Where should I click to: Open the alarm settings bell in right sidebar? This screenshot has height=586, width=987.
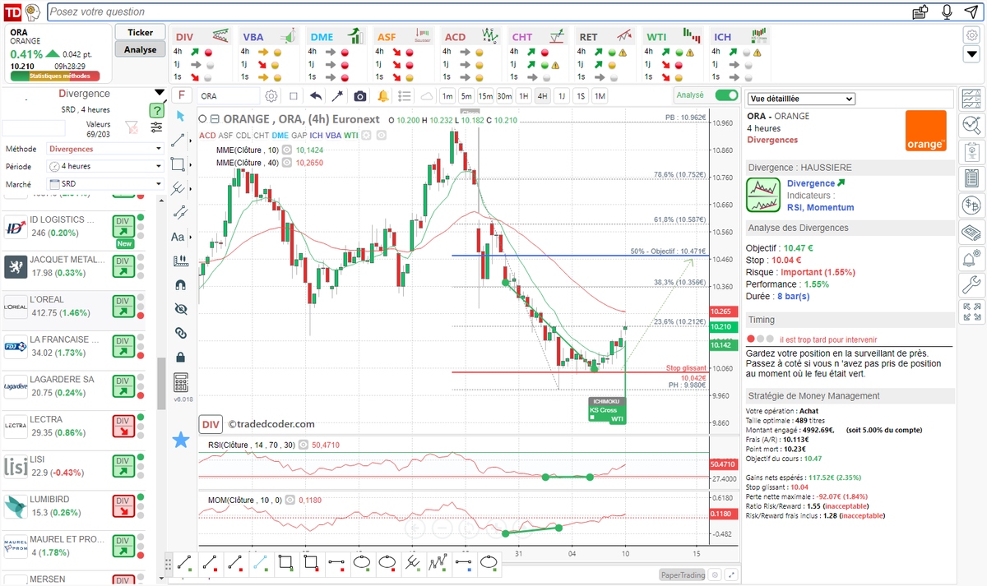[972, 258]
